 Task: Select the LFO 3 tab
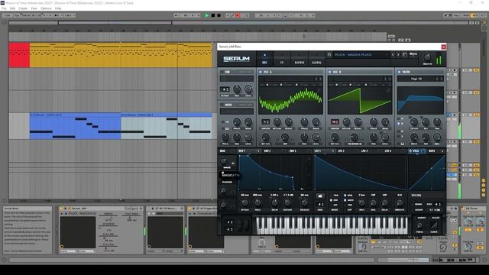coord(364,151)
